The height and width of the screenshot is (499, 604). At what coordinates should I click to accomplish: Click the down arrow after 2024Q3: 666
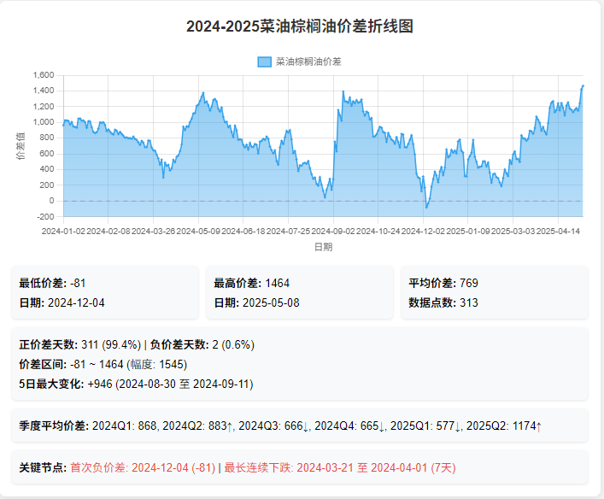306,426
